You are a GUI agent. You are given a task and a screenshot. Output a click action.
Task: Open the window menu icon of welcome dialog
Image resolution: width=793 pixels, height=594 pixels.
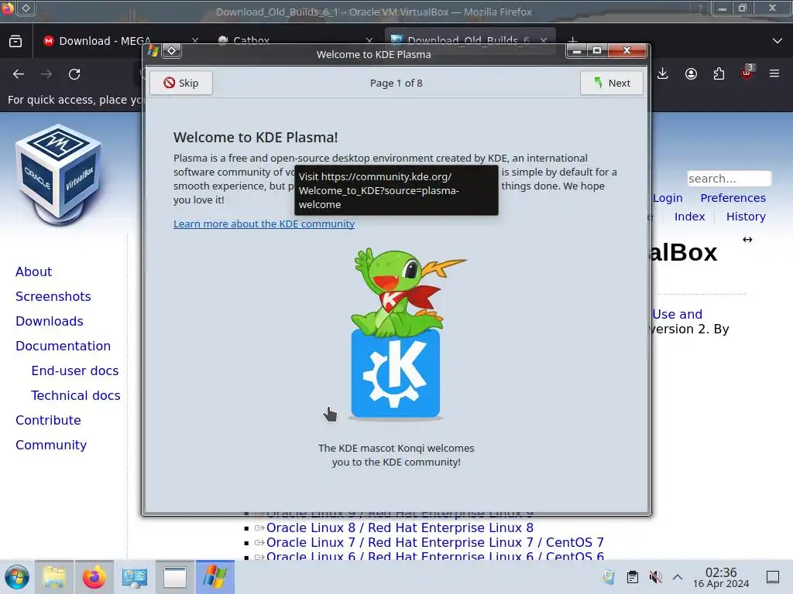[153, 50]
